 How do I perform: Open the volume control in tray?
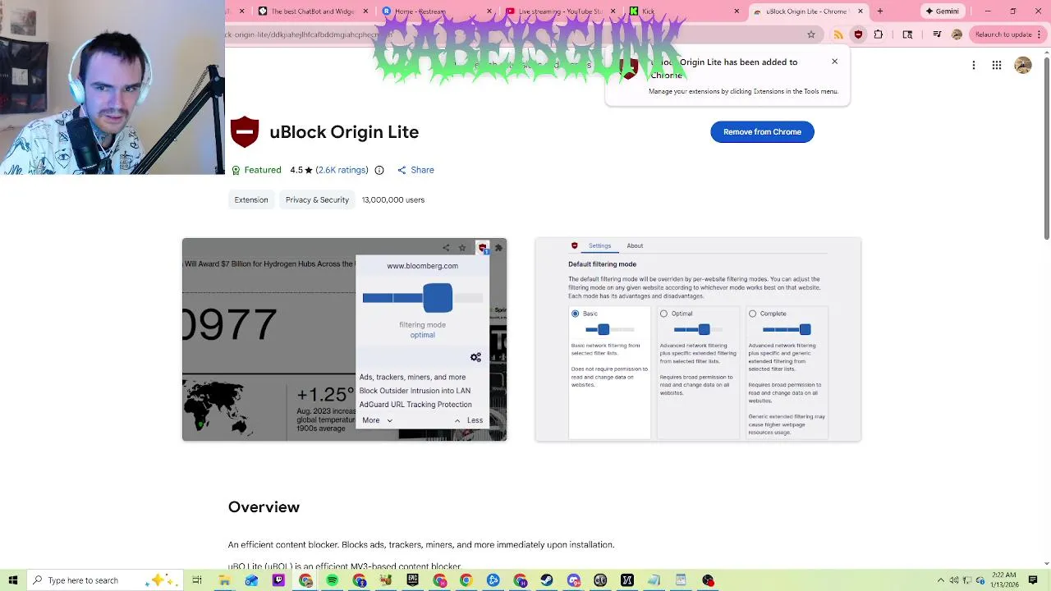[x=954, y=580]
